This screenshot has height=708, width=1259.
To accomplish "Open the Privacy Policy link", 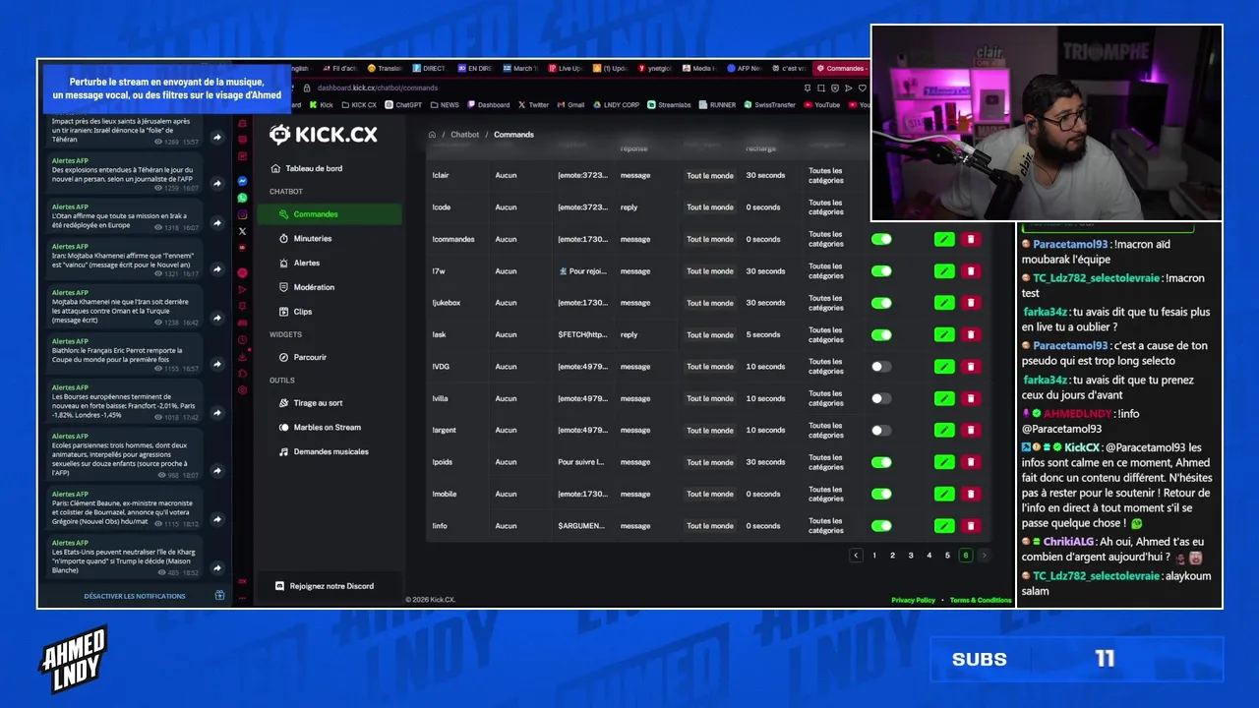I will (913, 600).
